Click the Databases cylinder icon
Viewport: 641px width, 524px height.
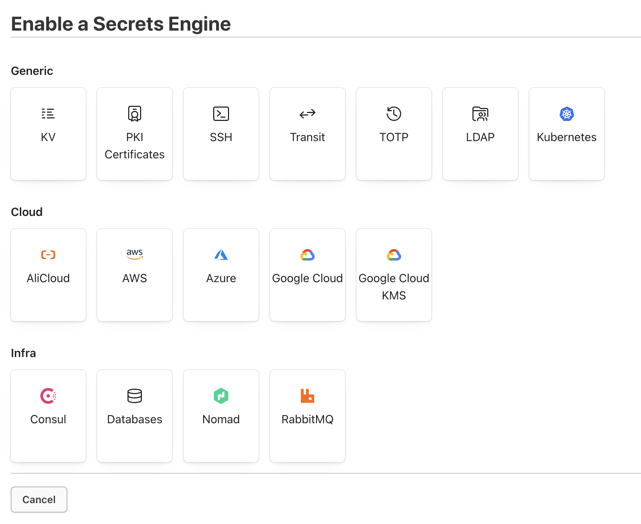pos(134,396)
